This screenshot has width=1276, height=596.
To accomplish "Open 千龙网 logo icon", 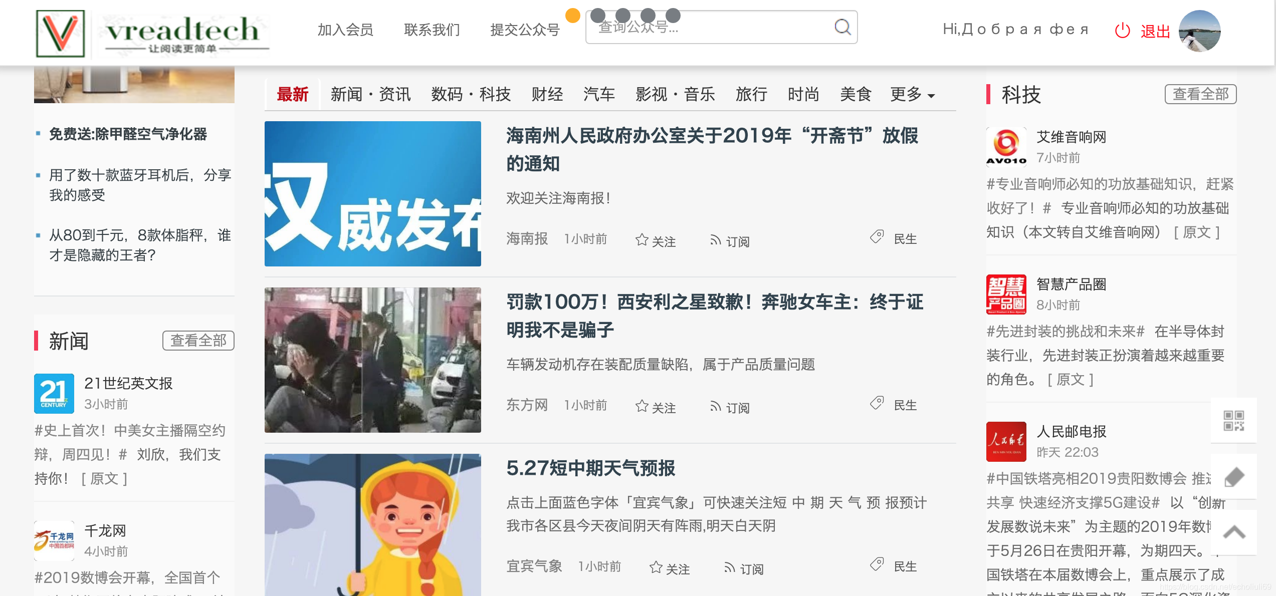I will point(54,540).
